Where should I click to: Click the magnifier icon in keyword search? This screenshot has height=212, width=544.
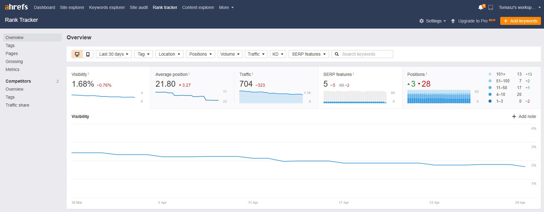pos(337,54)
